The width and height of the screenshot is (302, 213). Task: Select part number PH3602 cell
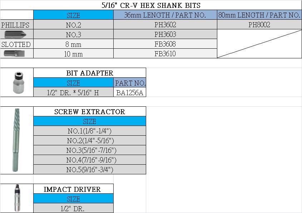click(165, 25)
